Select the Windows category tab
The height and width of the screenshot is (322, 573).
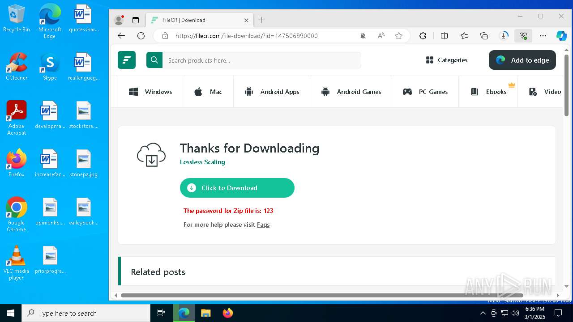(150, 92)
